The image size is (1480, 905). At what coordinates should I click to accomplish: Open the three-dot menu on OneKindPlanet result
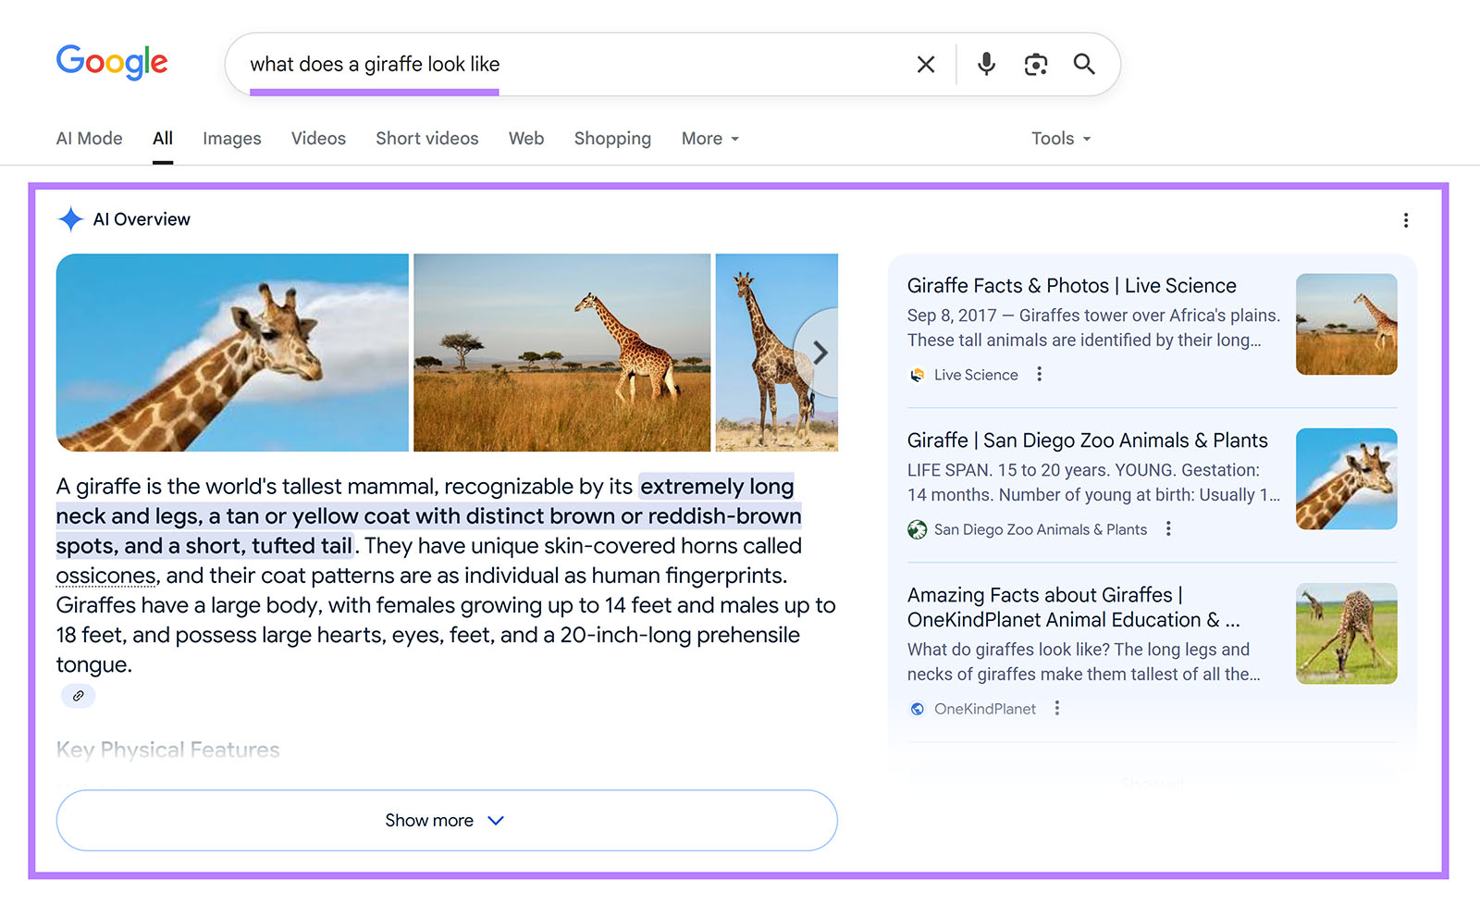(1057, 708)
